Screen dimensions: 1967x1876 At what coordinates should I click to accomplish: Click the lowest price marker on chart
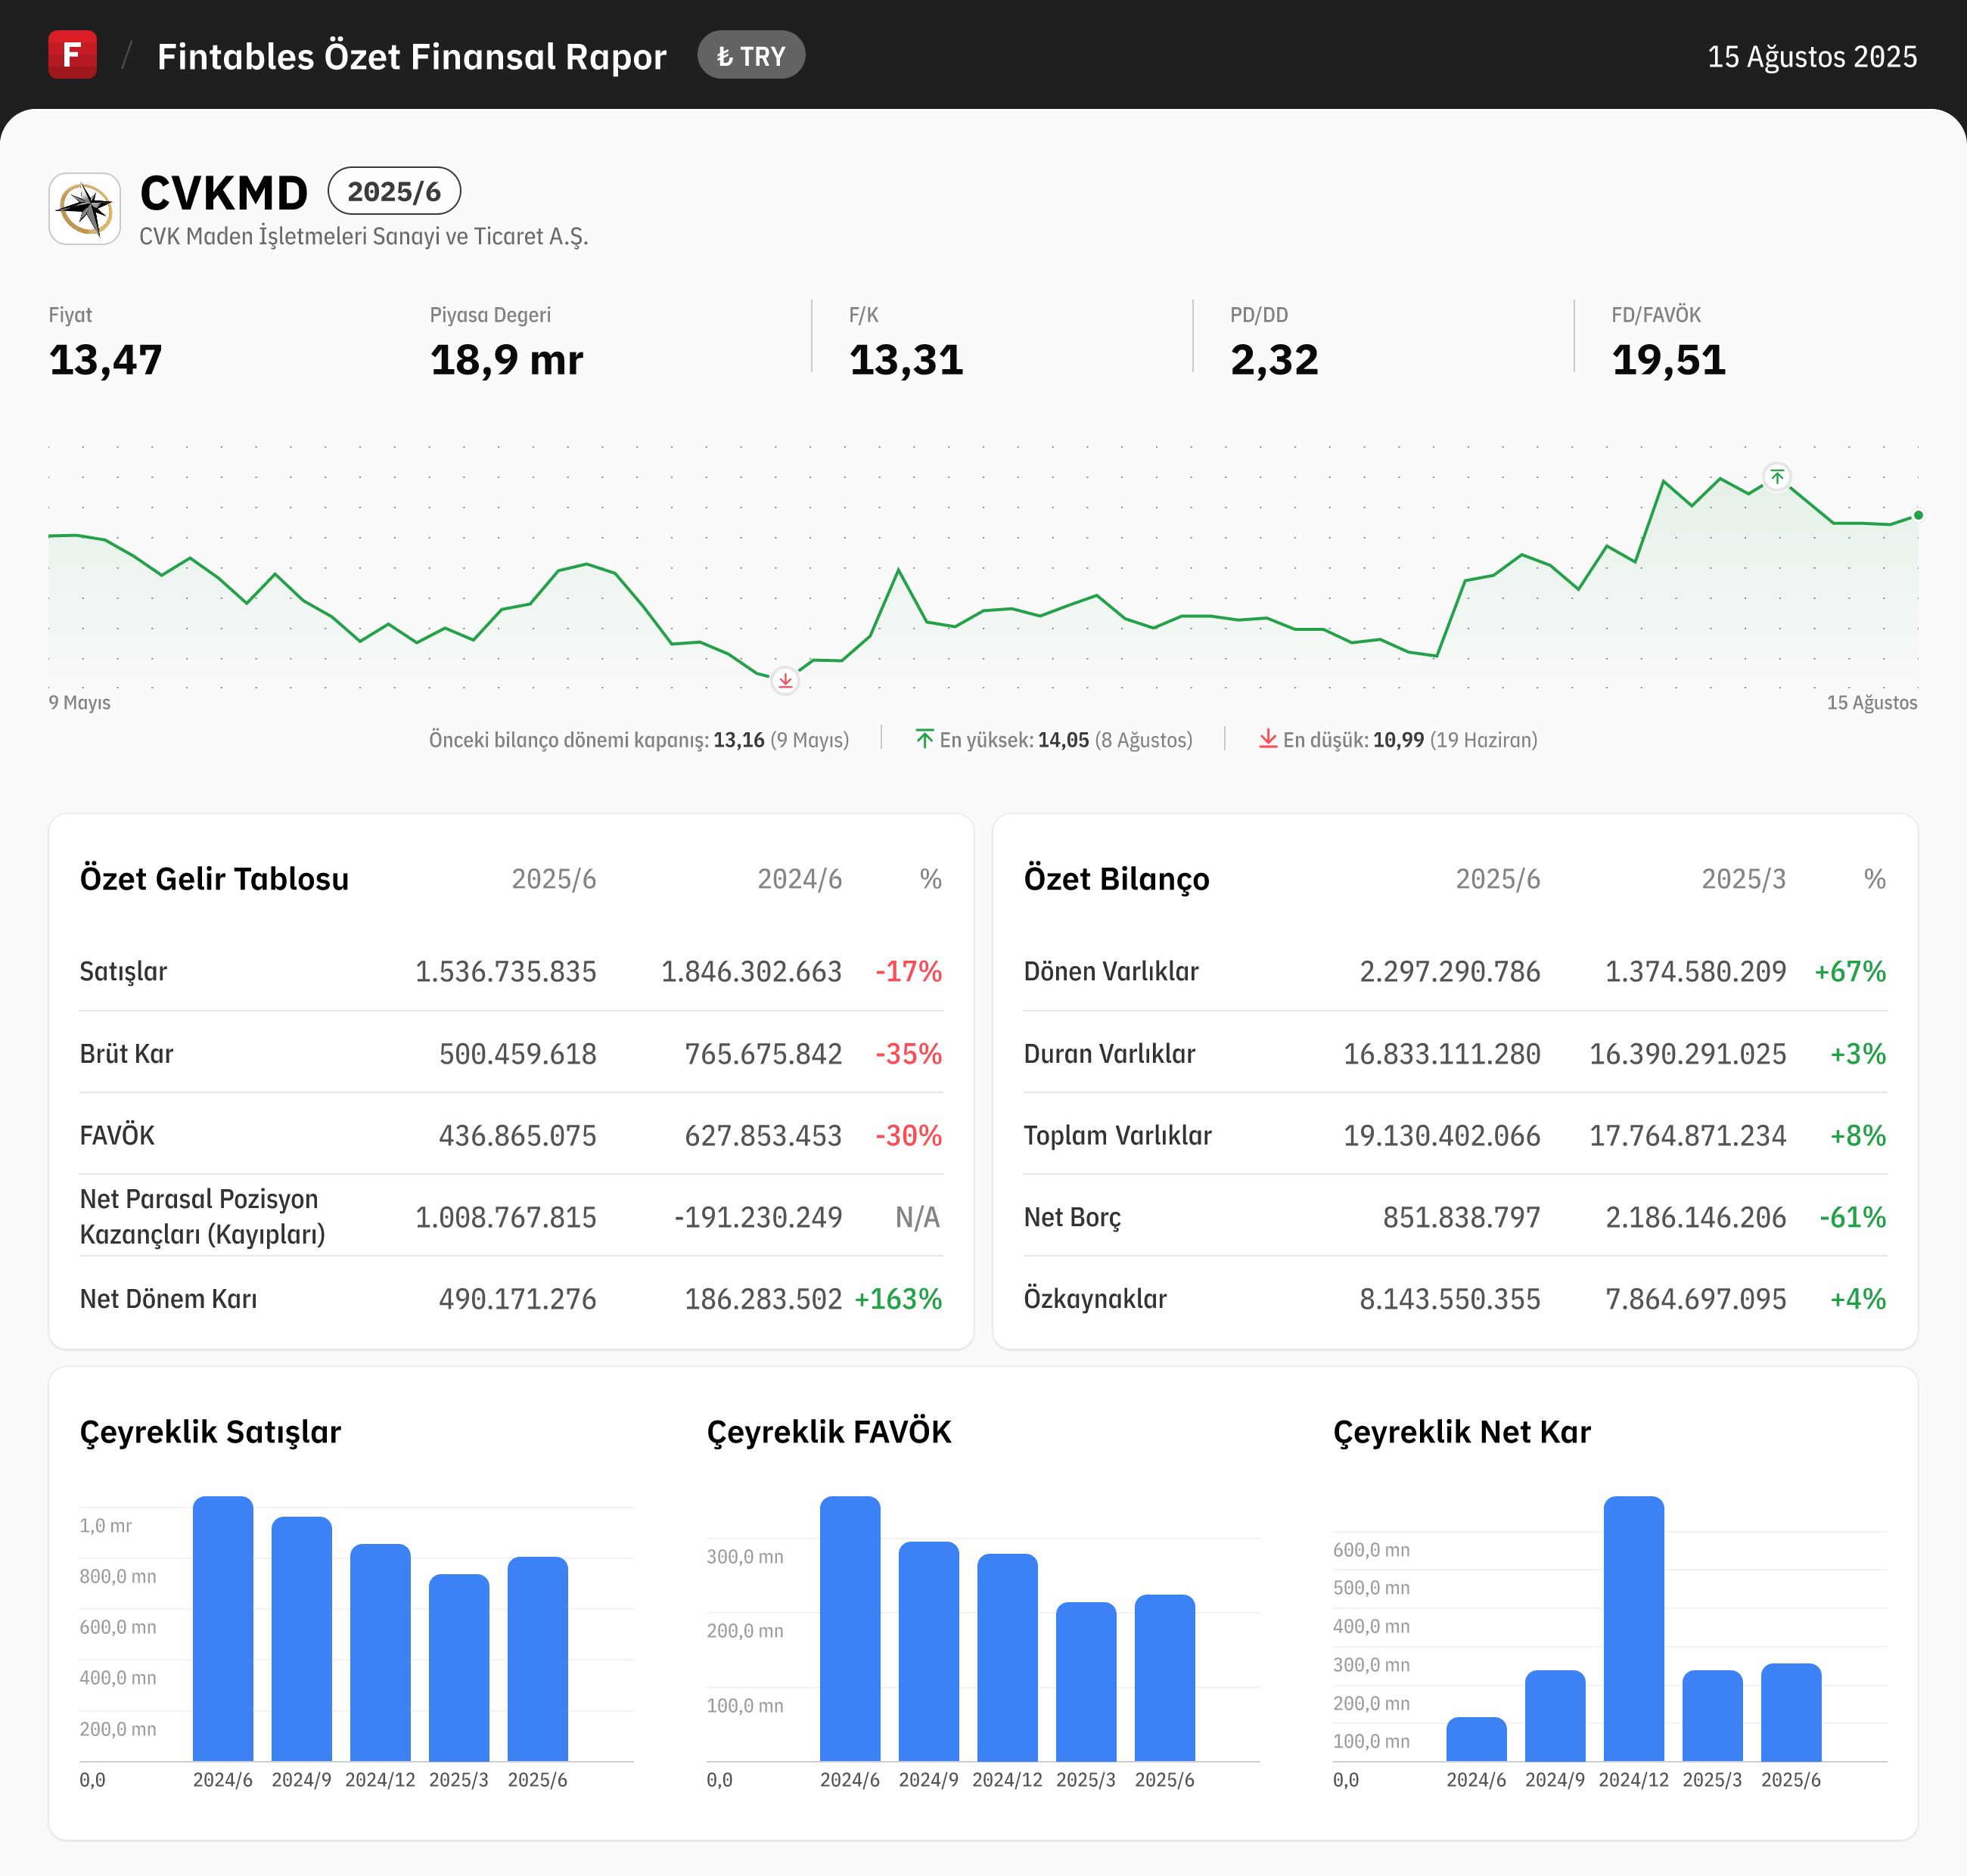[785, 681]
